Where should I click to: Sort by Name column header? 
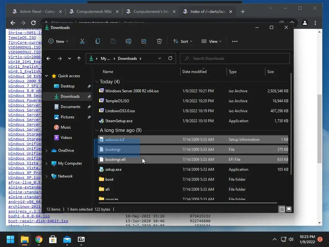(108, 72)
